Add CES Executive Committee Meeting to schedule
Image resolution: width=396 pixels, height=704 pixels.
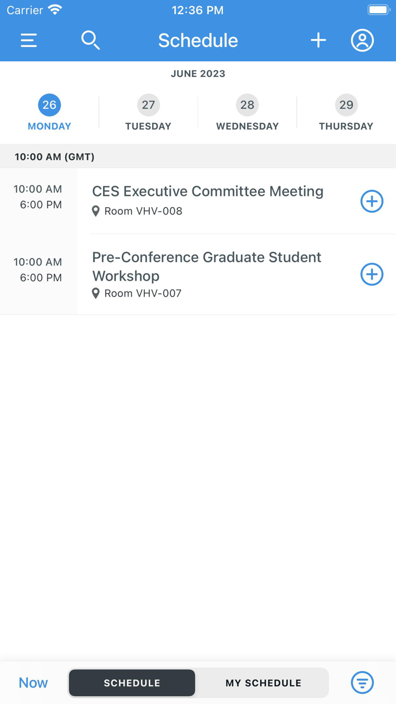pyautogui.click(x=372, y=201)
